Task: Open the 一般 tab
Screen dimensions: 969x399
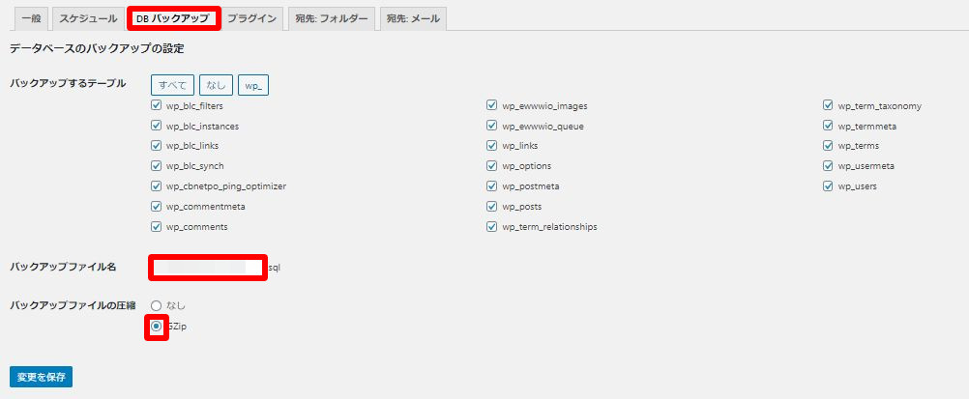Action: point(30,18)
